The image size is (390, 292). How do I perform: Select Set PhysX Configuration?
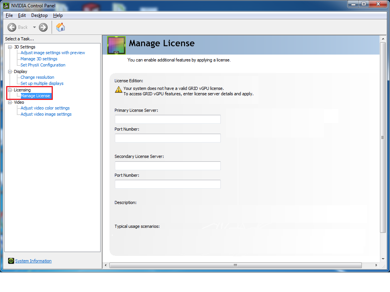(43, 65)
